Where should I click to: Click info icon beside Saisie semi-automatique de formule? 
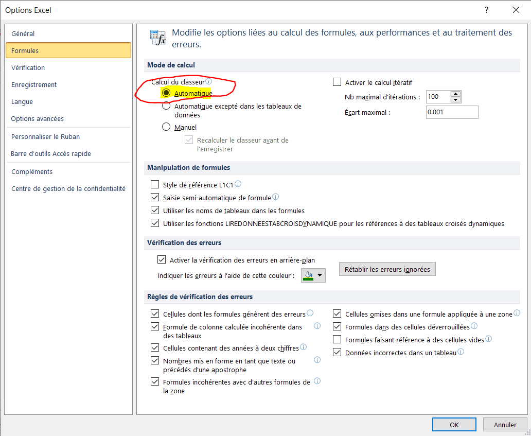coord(275,197)
